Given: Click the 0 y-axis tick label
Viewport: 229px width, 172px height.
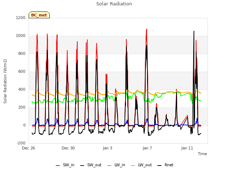Looking at the screenshot, I should pyautogui.click(x=24, y=125).
